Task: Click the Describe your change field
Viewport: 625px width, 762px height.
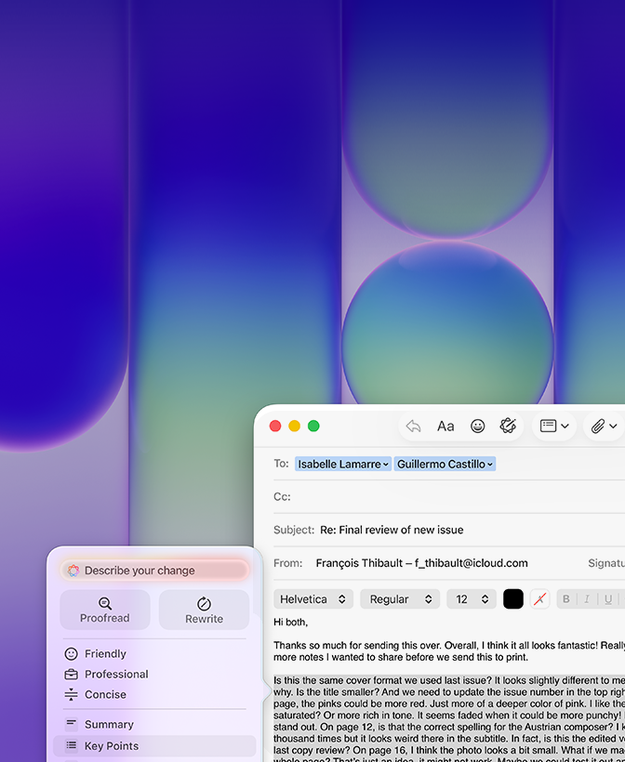Action: [154, 571]
